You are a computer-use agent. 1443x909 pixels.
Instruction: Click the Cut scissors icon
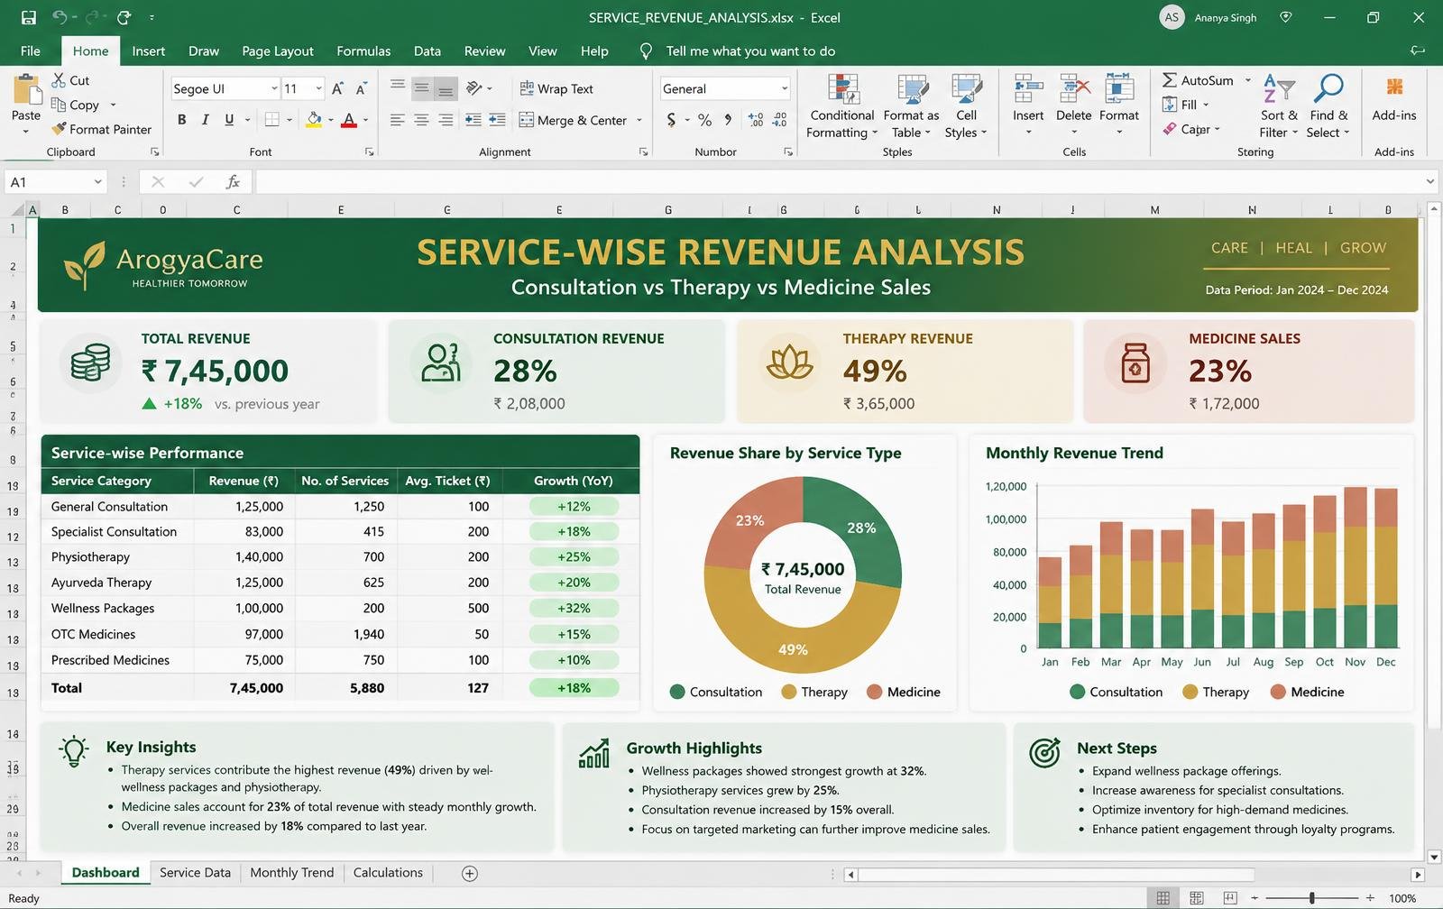[59, 80]
